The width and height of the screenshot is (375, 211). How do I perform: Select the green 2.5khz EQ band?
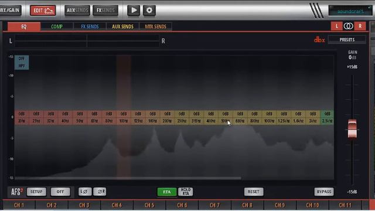point(327,117)
